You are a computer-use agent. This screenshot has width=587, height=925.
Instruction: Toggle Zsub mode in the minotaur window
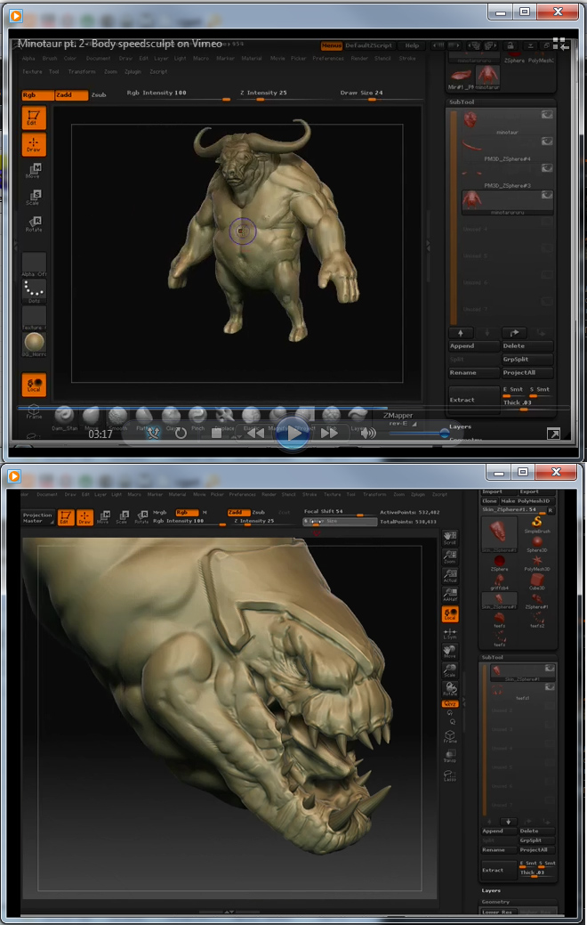coord(99,94)
